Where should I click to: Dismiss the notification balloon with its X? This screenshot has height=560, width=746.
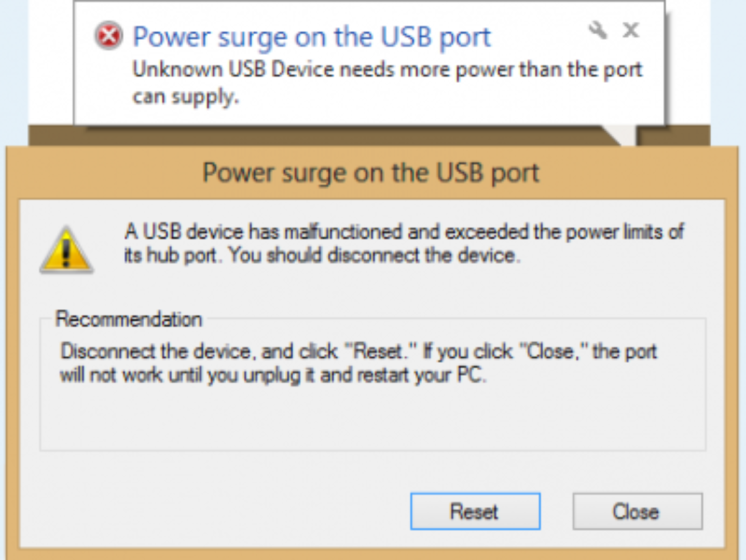coord(631,30)
